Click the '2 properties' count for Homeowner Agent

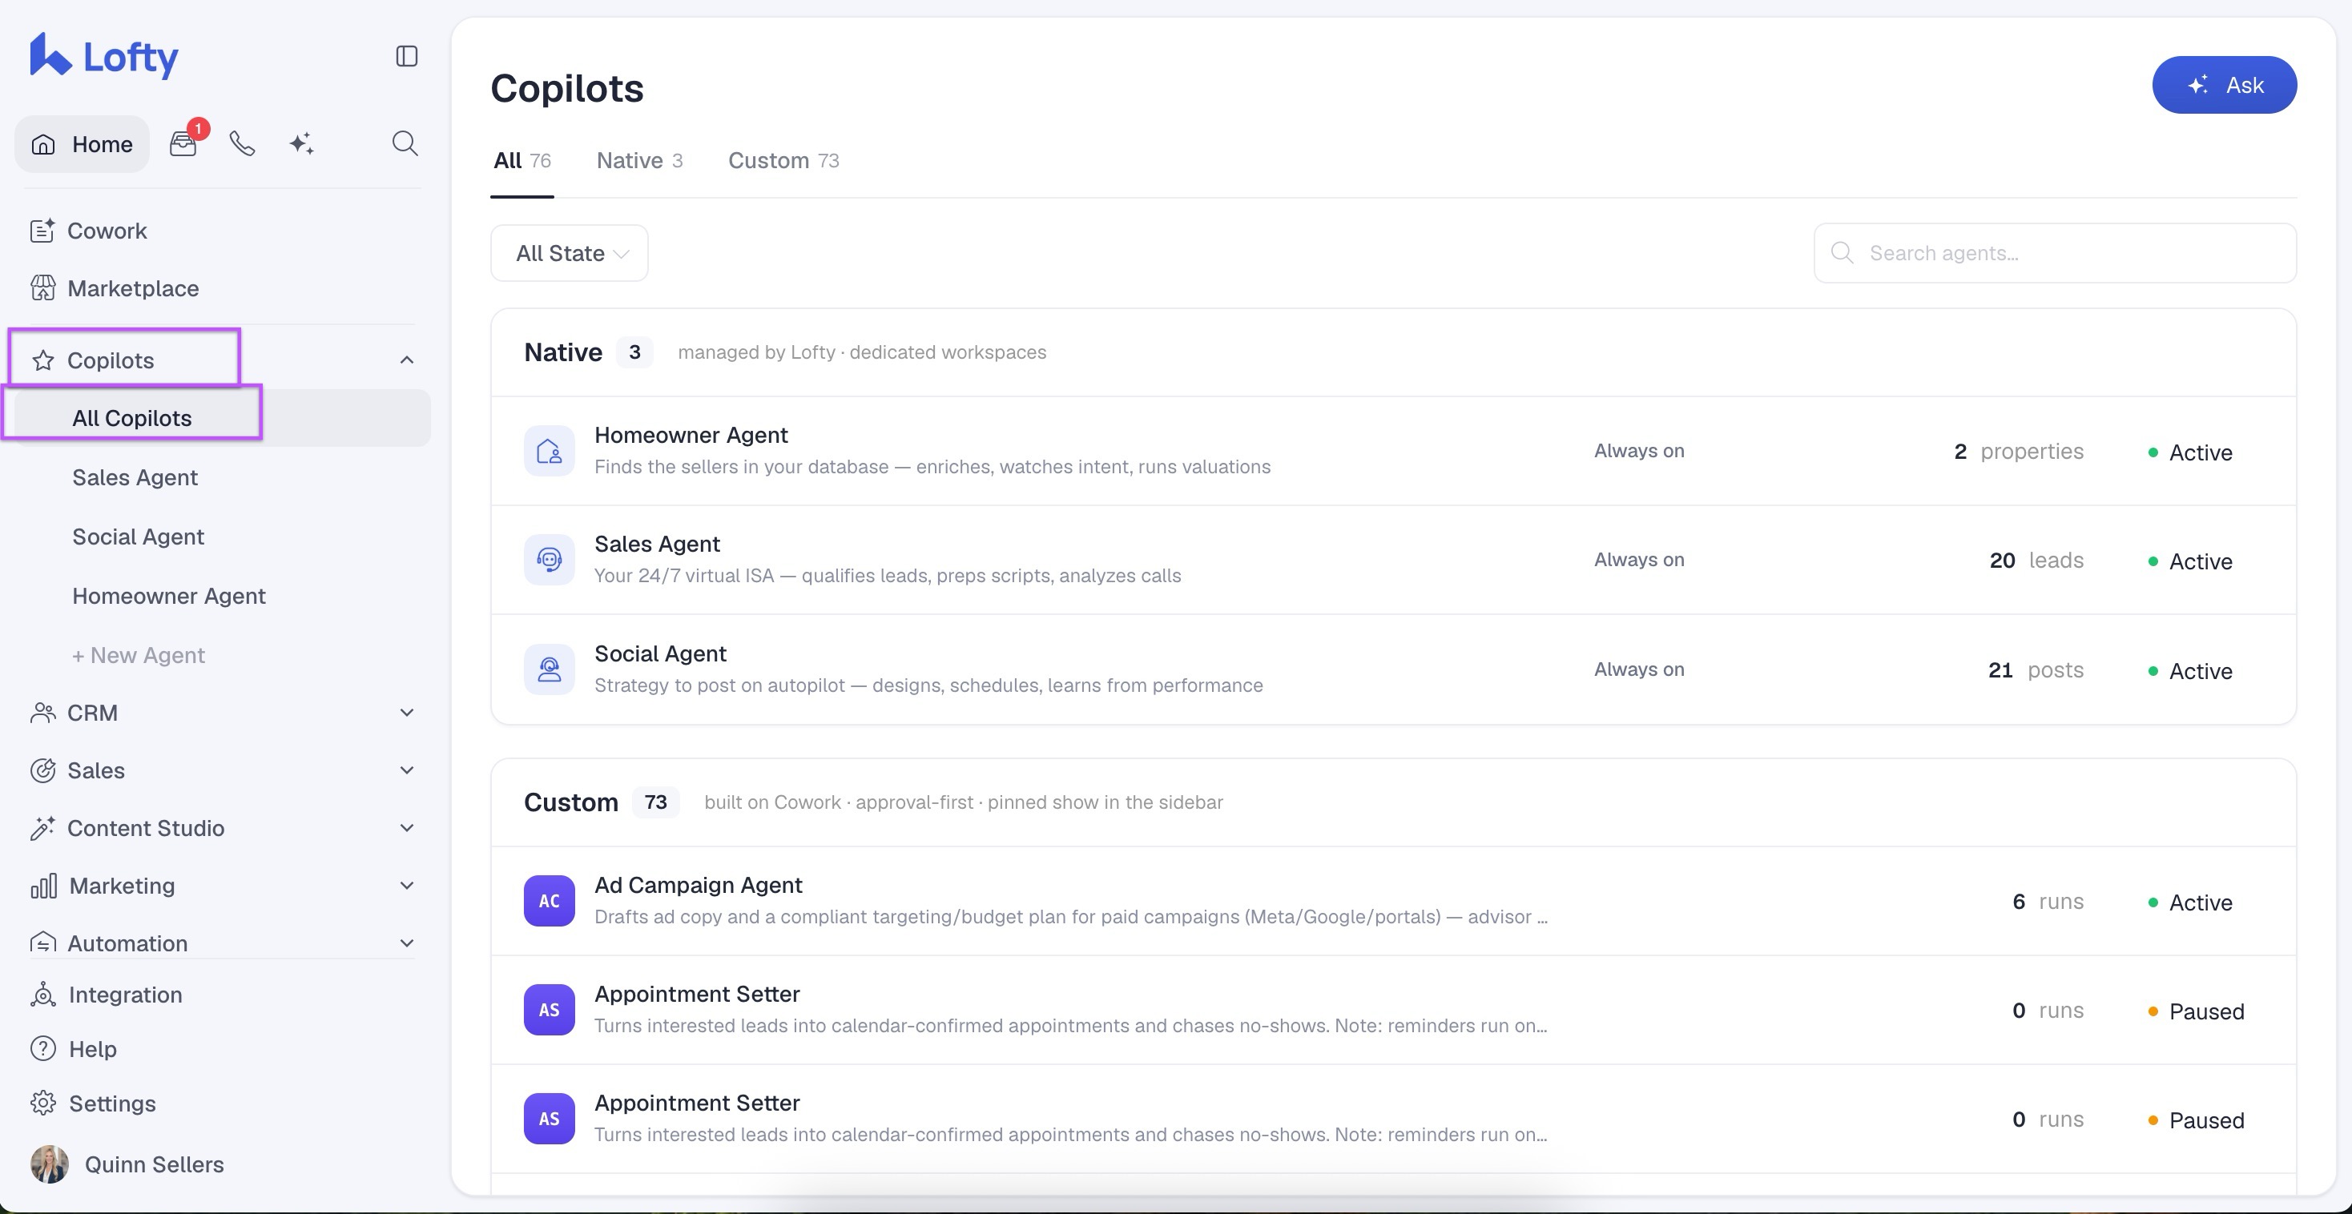coord(2019,452)
